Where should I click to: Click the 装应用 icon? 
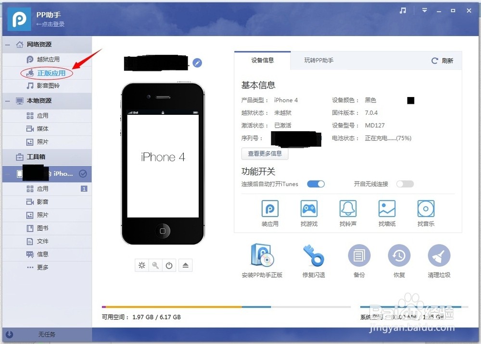click(270, 209)
